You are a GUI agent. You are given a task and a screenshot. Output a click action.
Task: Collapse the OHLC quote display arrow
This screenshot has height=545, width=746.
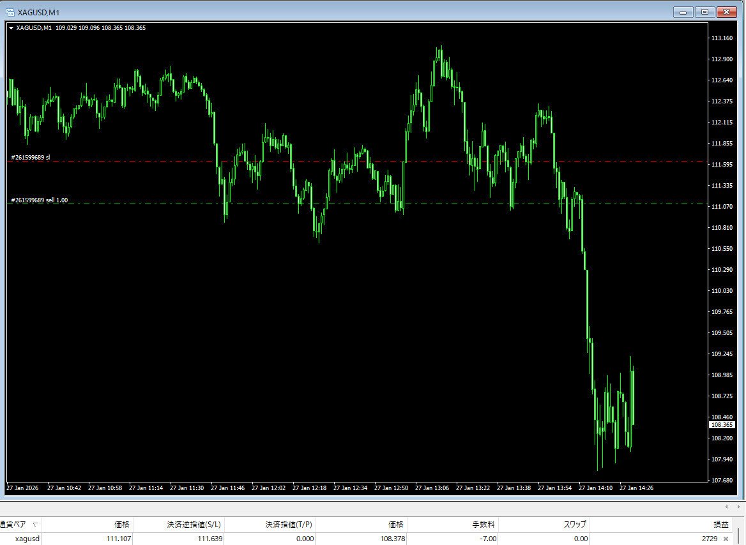11,28
